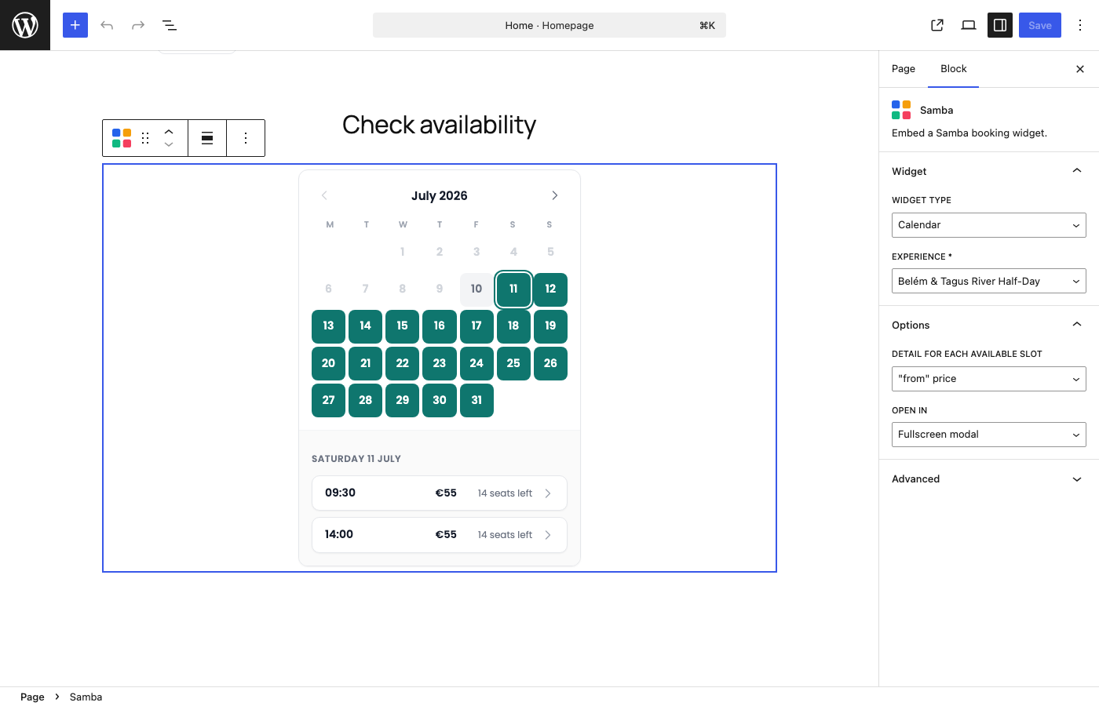The height and width of the screenshot is (706, 1099).
Task: Select July 24 on the calendar
Action: click(x=476, y=363)
